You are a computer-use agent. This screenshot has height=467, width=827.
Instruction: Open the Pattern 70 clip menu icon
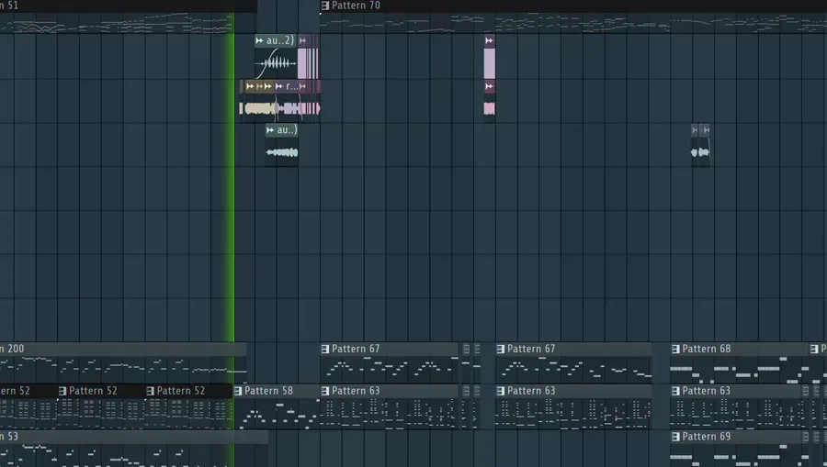point(325,6)
